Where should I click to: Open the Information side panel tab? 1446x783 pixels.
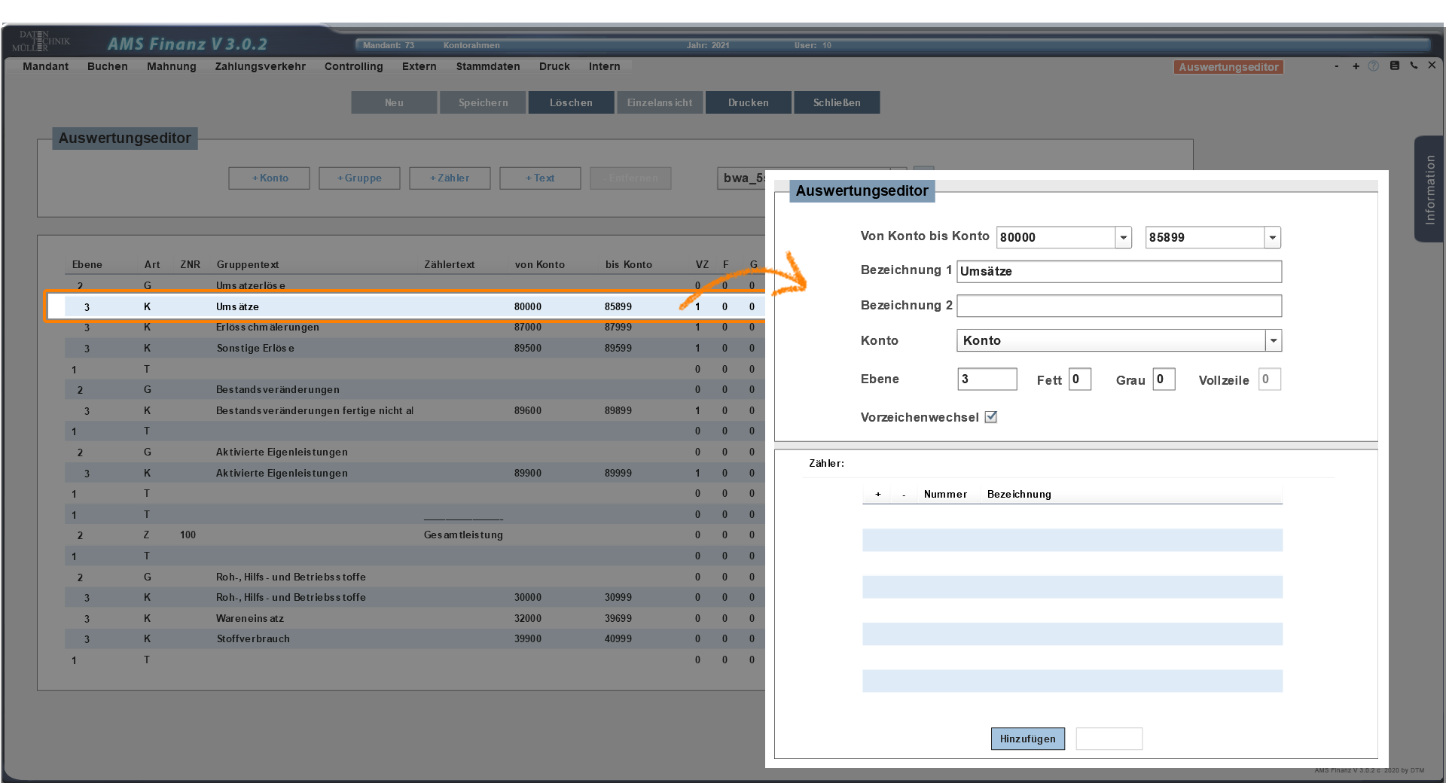tap(1429, 189)
